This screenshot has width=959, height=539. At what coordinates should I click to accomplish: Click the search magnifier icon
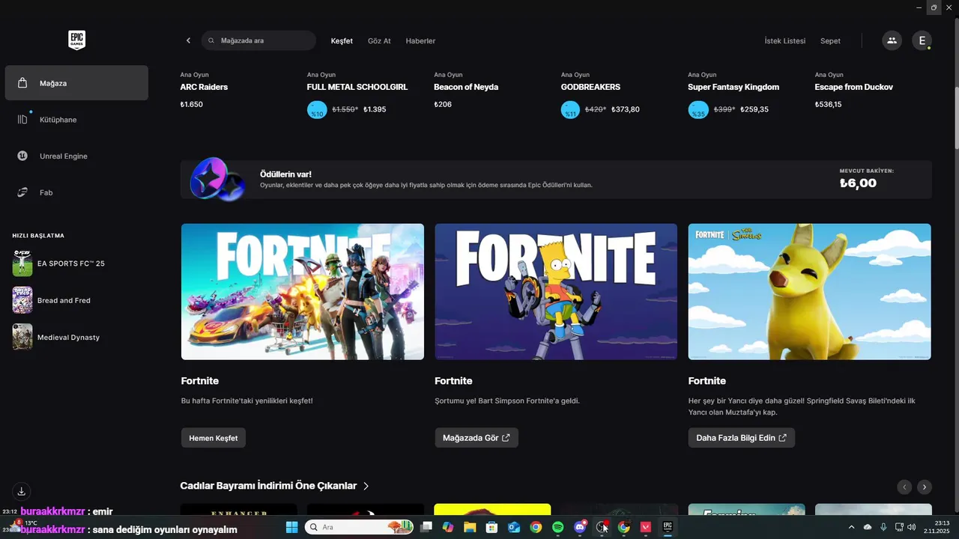(211, 40)
